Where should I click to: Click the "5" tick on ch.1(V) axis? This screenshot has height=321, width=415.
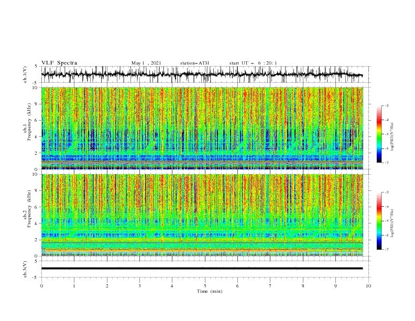pos(37,67)
